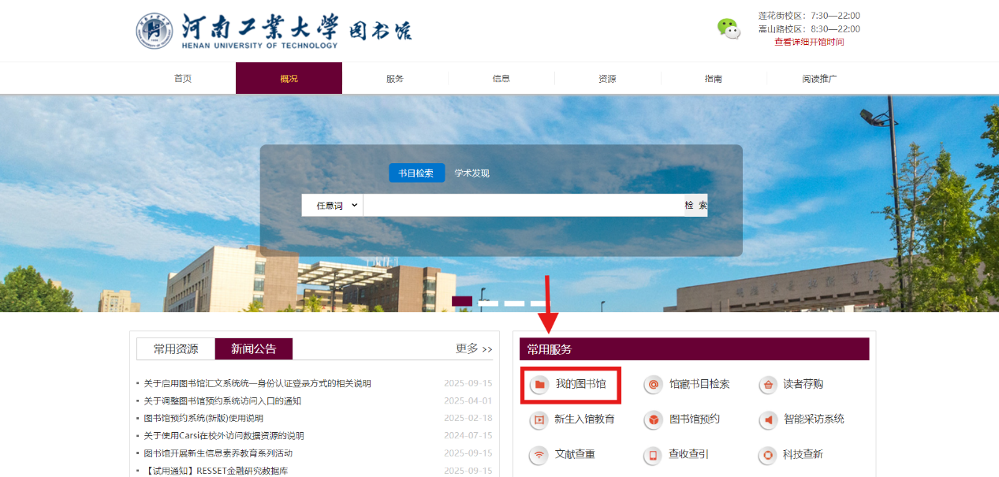Click the 智能采访系统 speaker icon
This screenshot has width=999, height=477.
pyautogui.click(x=767, y=419)
